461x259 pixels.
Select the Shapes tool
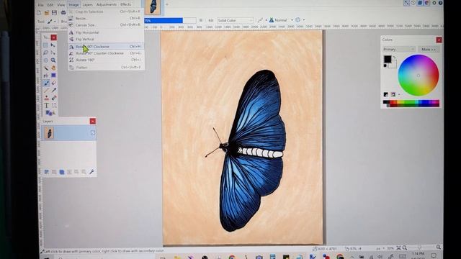49,113
